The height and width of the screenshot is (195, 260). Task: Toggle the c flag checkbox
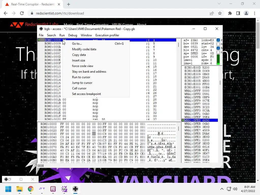click(218, 52)
